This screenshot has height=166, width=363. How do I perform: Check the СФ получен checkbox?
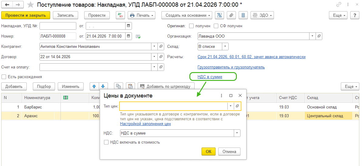coord(216,26)
